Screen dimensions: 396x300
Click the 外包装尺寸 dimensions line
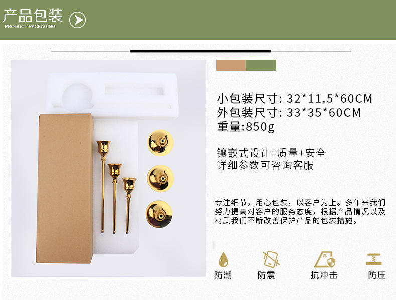(289, 112)
